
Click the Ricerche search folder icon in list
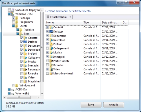point(51,65)
